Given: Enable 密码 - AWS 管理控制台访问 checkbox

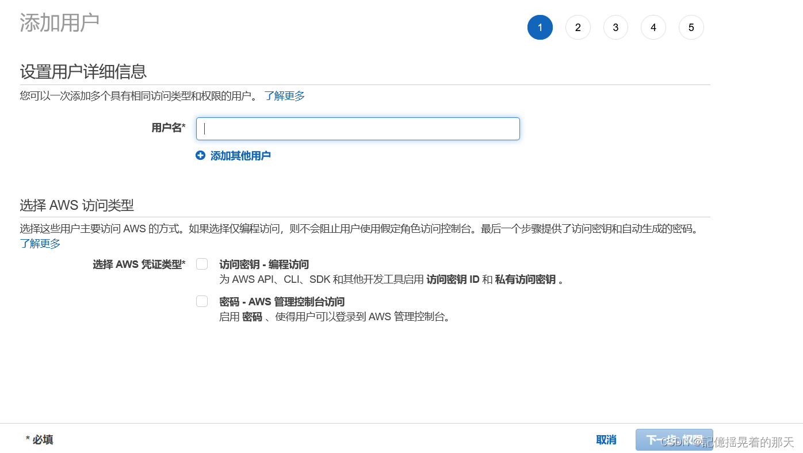Looking at the screenshot, I should tap(202, 301).
